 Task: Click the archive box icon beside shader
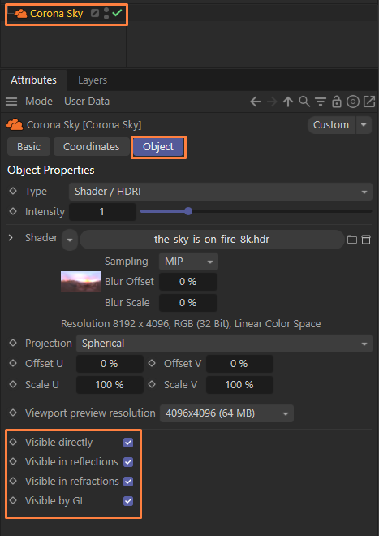coord(366,240)
